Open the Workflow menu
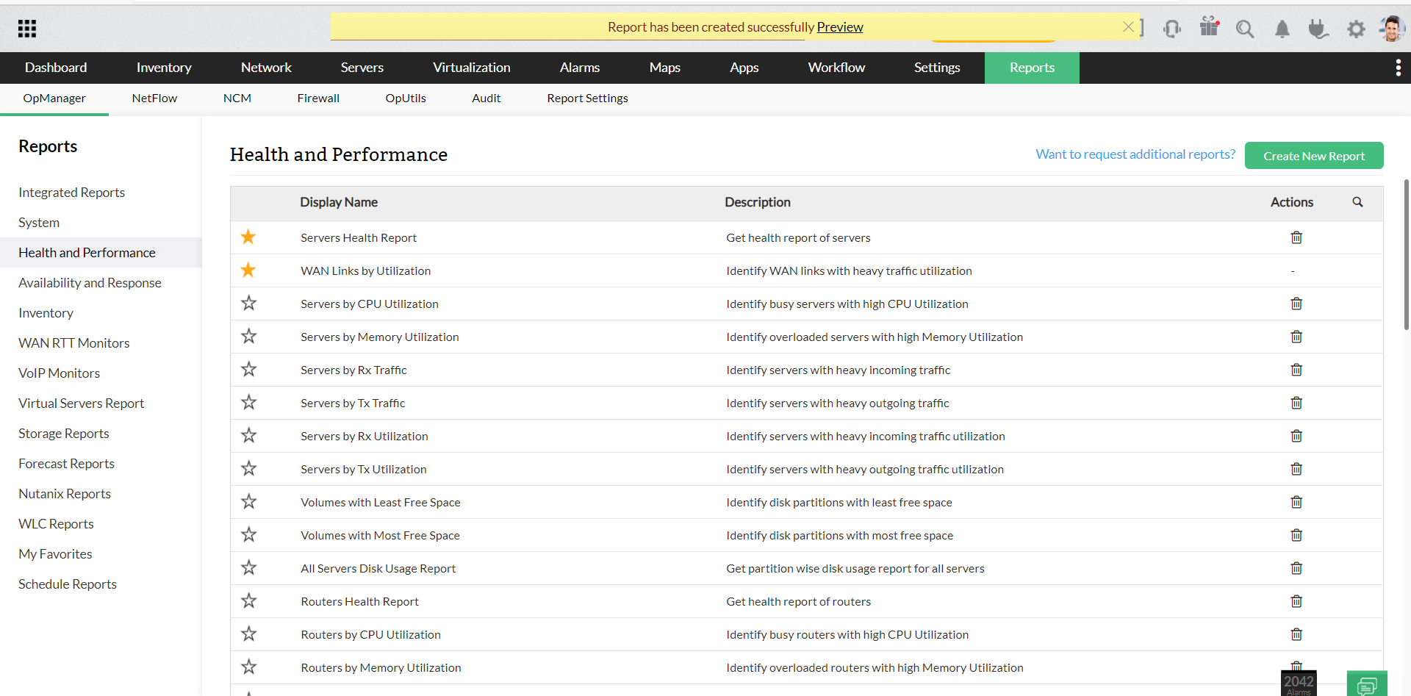This screenshot has height=696, width=1411. pyautogui.click(x=836, y=67)
